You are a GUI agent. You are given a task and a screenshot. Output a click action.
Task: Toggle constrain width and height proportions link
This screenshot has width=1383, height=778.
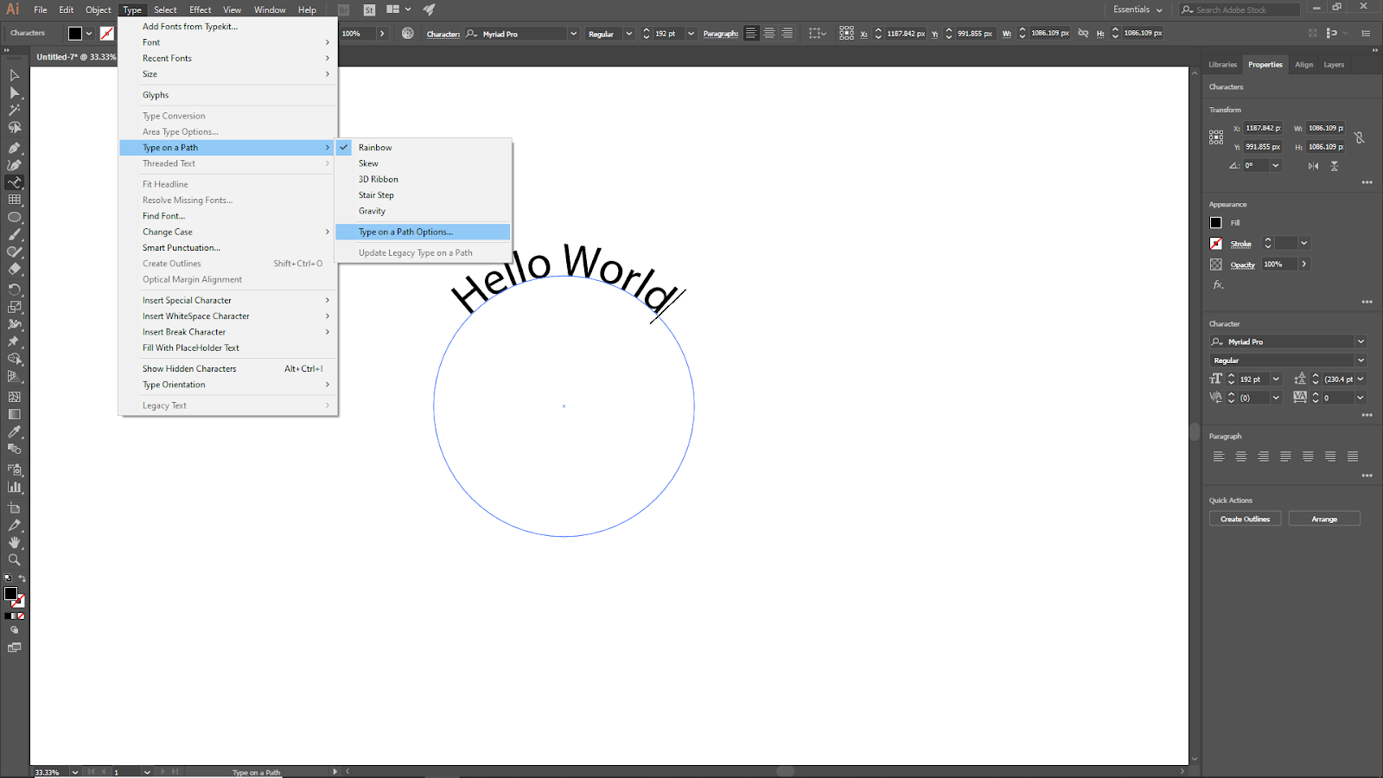1359,137
